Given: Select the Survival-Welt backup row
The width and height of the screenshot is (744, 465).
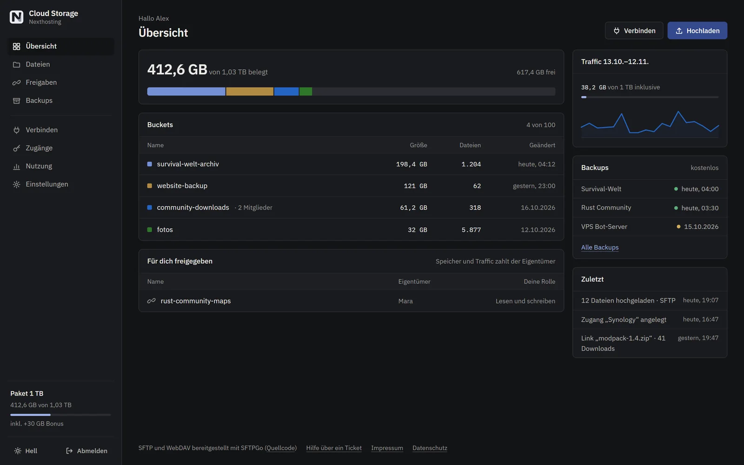Looking at the screenshot, I should pos(650,189).
